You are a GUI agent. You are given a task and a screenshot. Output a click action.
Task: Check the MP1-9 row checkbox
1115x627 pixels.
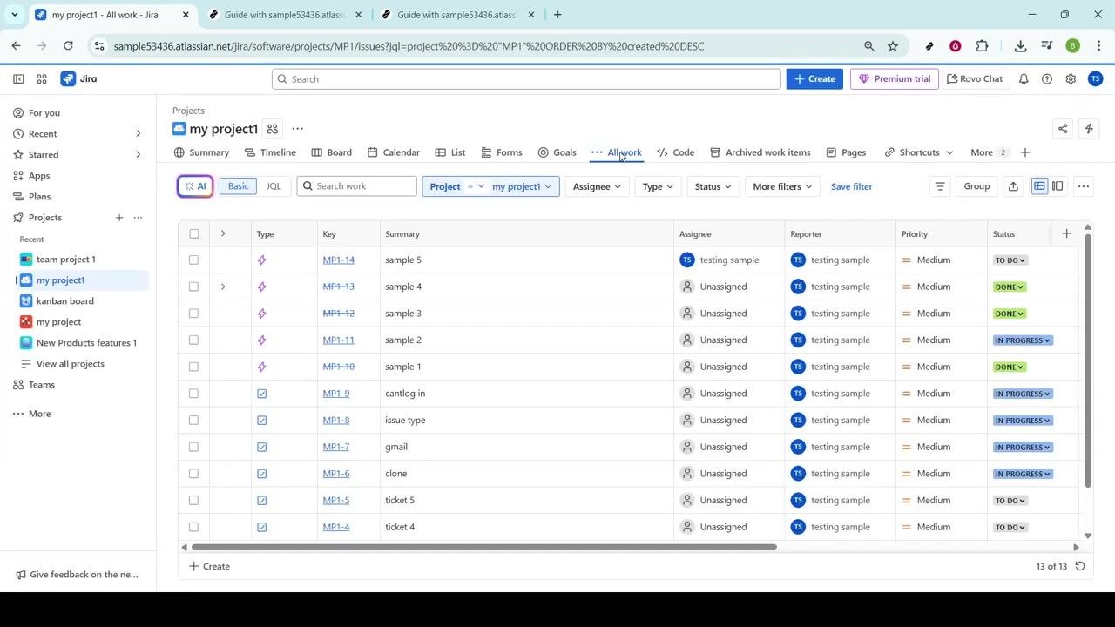pyautogui.click(x=193, y=394)
